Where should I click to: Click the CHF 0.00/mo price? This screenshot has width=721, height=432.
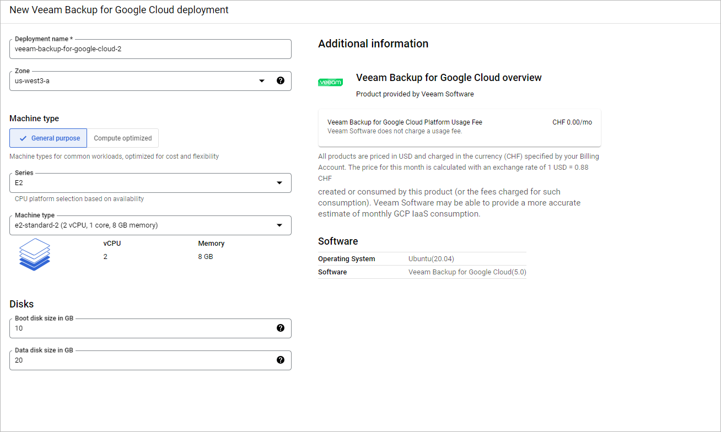tap(572, 122)
